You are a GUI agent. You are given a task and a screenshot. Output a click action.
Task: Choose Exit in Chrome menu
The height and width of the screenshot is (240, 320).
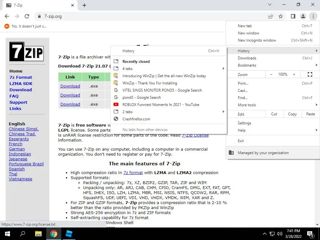point(273,141)
